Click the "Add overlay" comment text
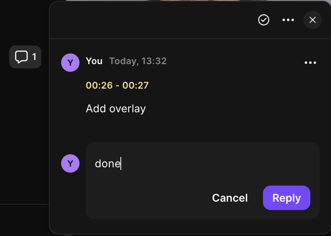The image size is (331, 236). point(116,109)
